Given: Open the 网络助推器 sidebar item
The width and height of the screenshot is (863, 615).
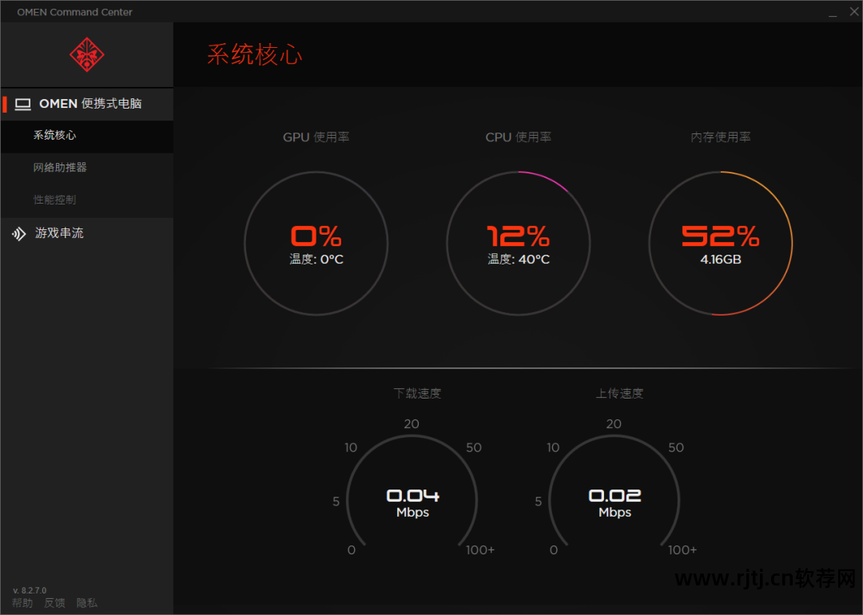Looking at the screenshot, I should pyautogui.click(x=87, y=168).
